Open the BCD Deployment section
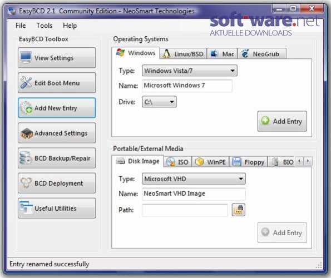 coord(57,183)
